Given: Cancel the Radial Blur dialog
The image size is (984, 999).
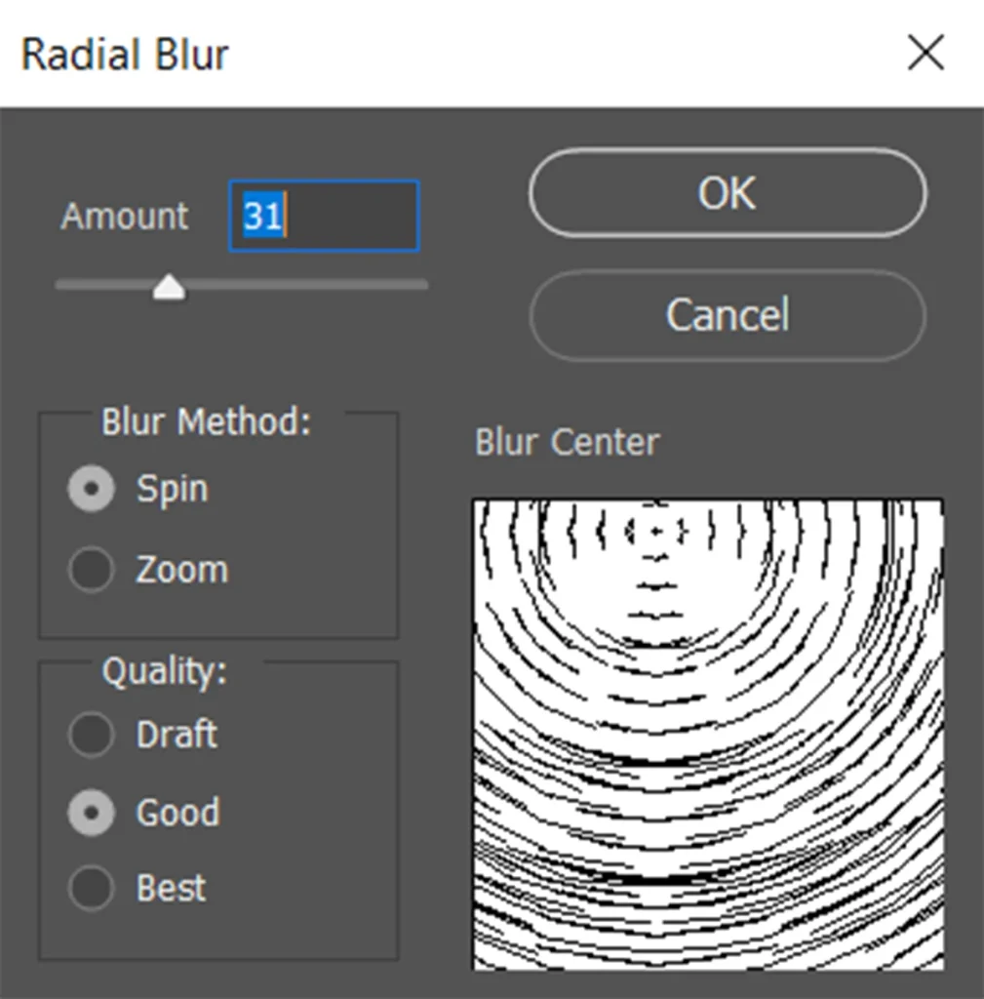Looking at the screenshot, I should (728, 315).
